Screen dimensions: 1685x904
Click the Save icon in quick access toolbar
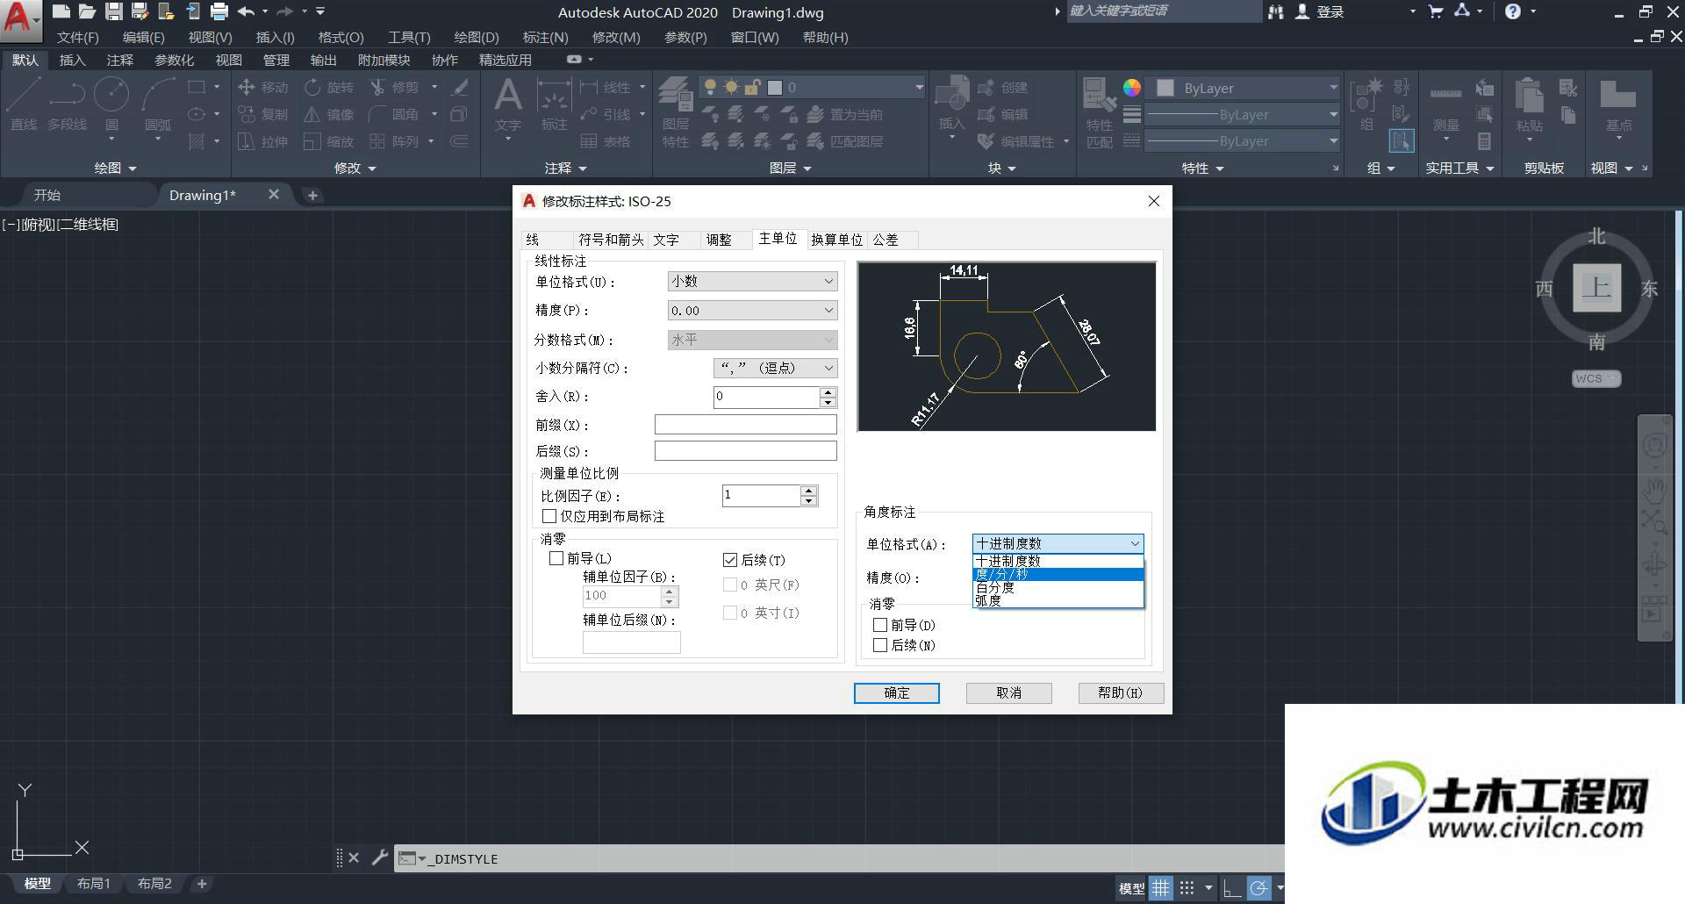click(x=113, y=11)
